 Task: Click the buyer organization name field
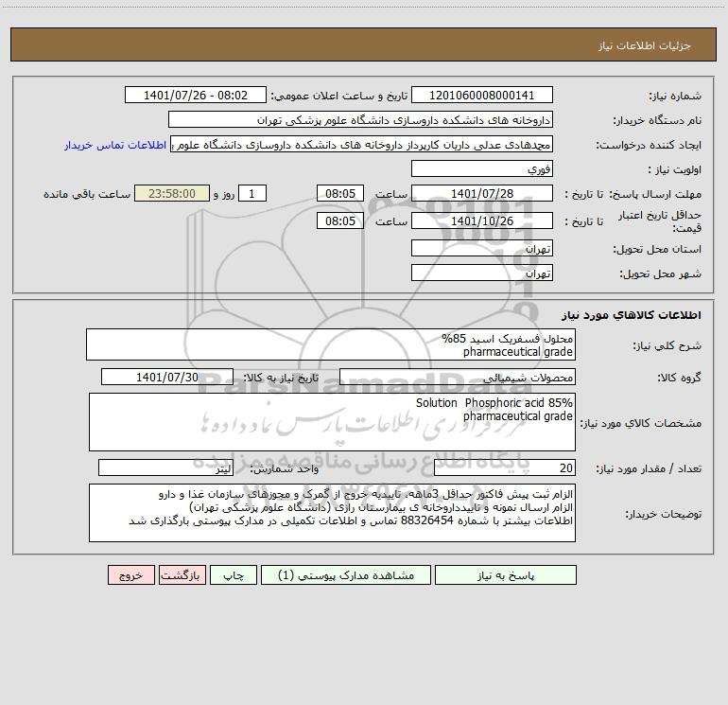pyautogui.click(x=360, y=119)
